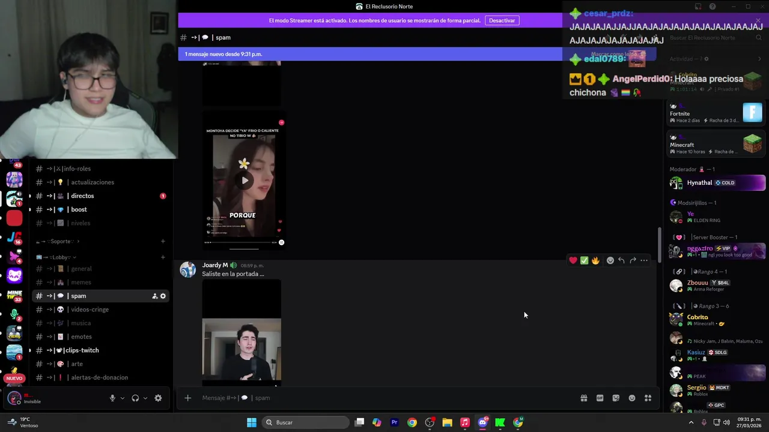Open the MINE TIERS server with 33 badge
Image resolution: width=769 pixels, height=432 pixels.
14,295
